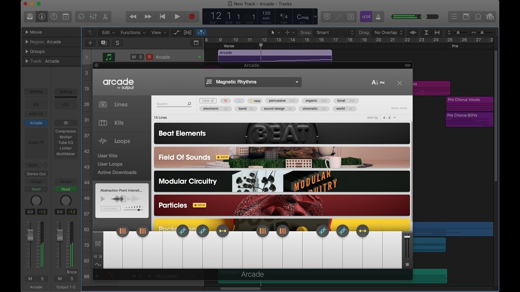Close the Arcade browser with X

click(x=399, y=83)
